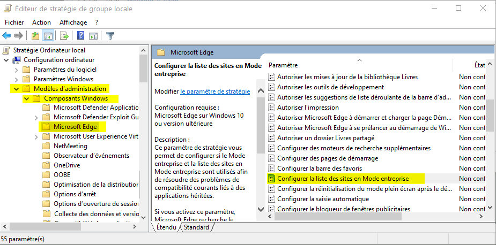The width and height of the screenshot is (496, 245).
Task: Open the 'le paramètre de stratégie' link
Action: click(x=215, y=91)
